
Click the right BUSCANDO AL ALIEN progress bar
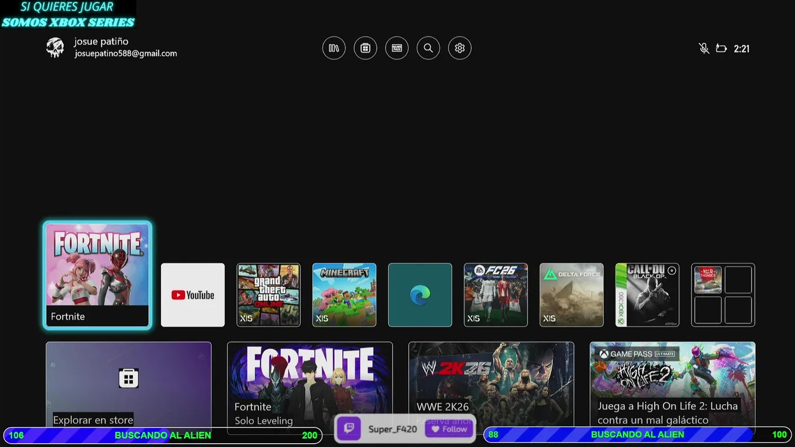pos(638,435)
